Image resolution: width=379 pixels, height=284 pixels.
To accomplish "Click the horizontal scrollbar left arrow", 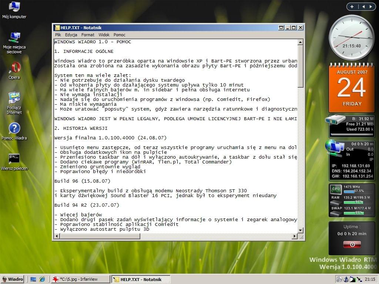I will point(57,236).
